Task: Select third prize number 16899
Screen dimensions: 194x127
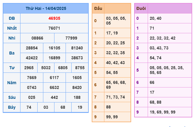Action: [54, 58]
